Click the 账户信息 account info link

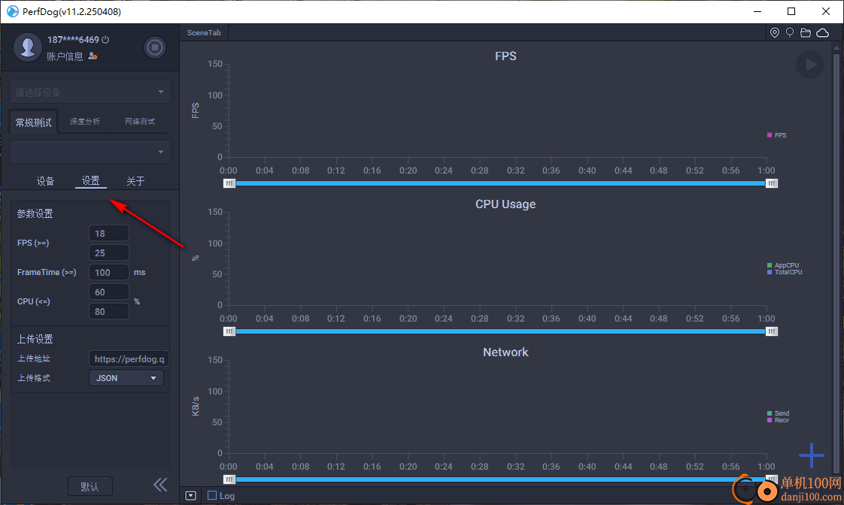tap(65, 56)
